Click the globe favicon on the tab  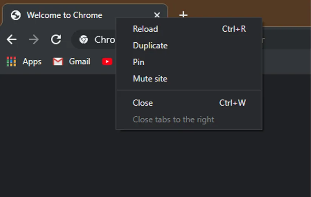click(x=16, y=15)
